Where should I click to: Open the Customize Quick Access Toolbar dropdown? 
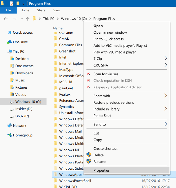(x=23, y=4)
